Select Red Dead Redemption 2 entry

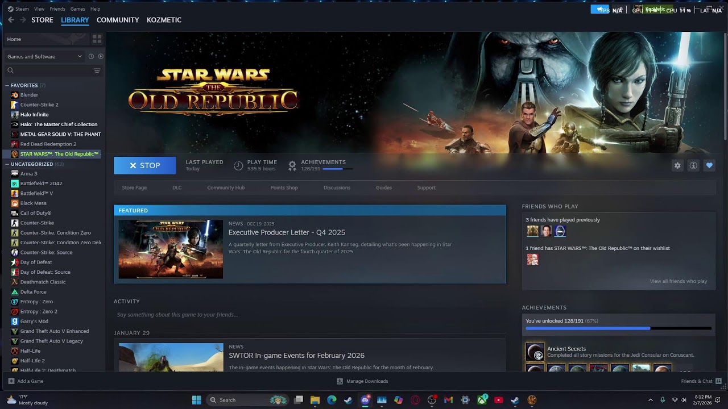[48, 144]
